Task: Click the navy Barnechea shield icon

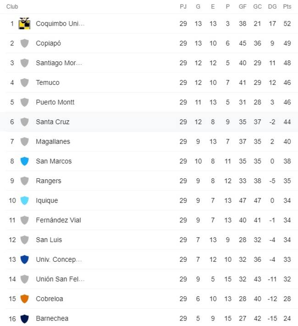Action: coord(25,319)
